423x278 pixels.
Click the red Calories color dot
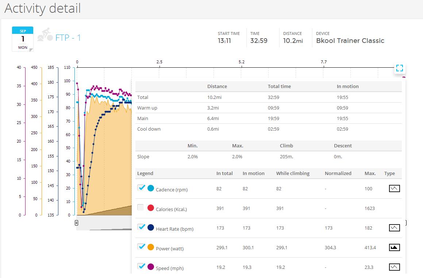coord(151,208)
